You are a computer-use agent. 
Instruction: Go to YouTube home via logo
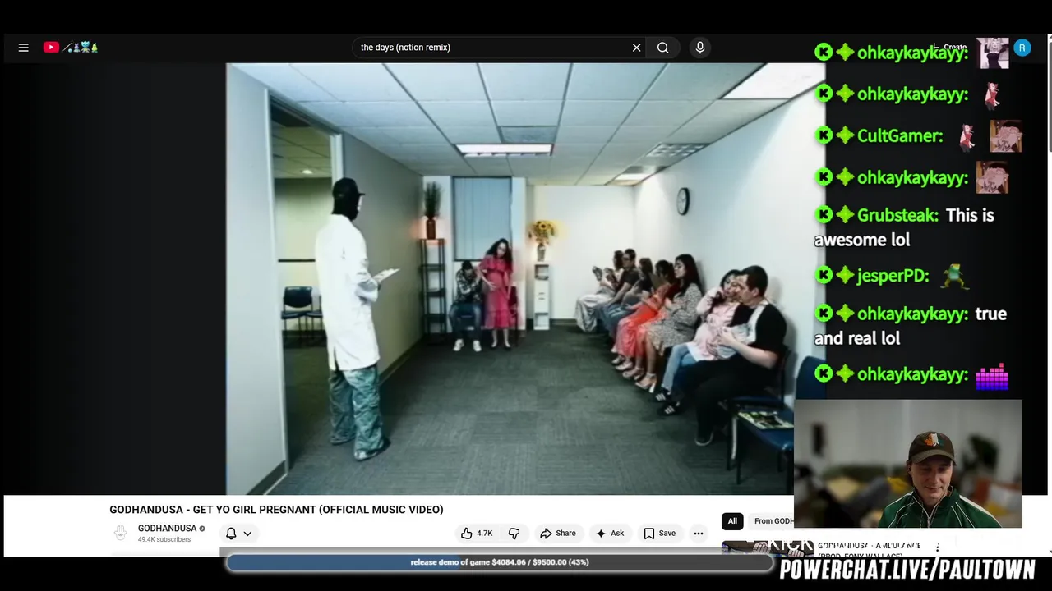click(72, 48)
